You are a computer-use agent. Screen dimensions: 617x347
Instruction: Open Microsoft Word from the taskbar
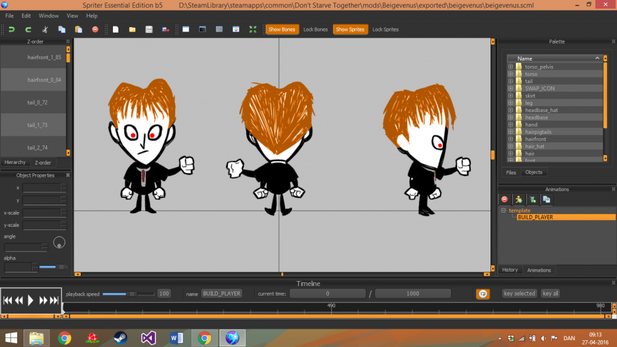coord(176,338)
